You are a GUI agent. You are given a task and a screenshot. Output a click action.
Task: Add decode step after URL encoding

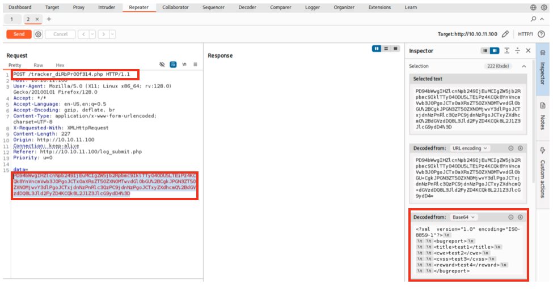(x=520, y=148)
